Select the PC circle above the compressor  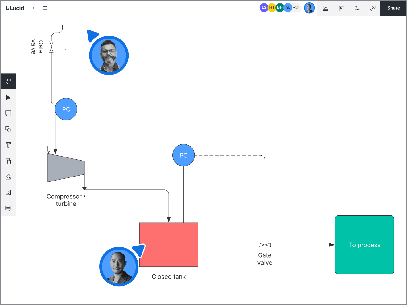point(66,109)
